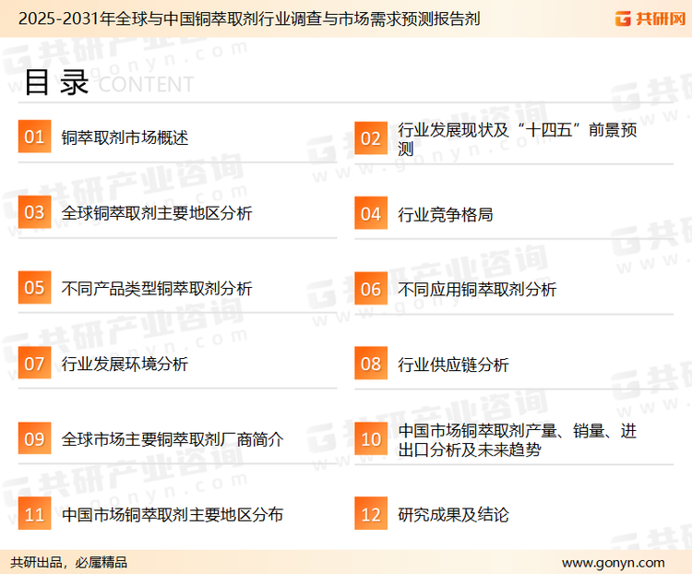Open chapter 行业竞争格局

point(446,215)
